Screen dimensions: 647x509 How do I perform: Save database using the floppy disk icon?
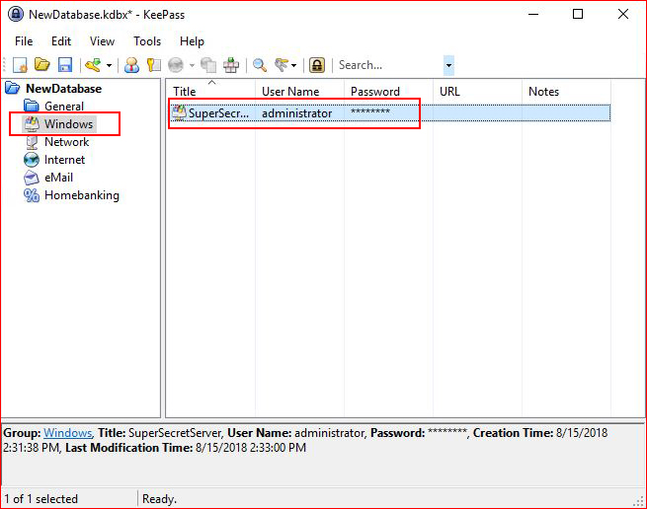coord(65,65)
